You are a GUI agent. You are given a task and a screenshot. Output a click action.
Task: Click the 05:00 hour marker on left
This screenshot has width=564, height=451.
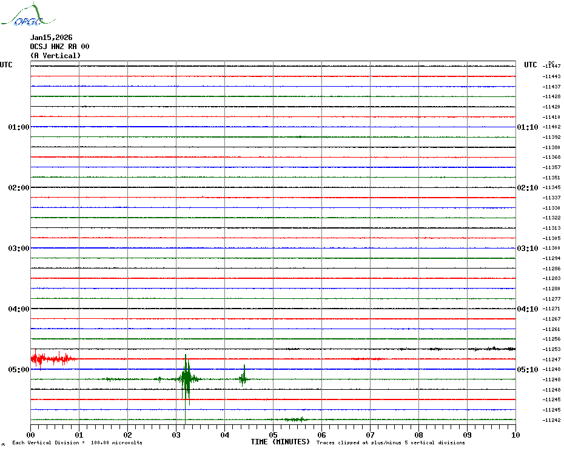(x=19, y=370)
